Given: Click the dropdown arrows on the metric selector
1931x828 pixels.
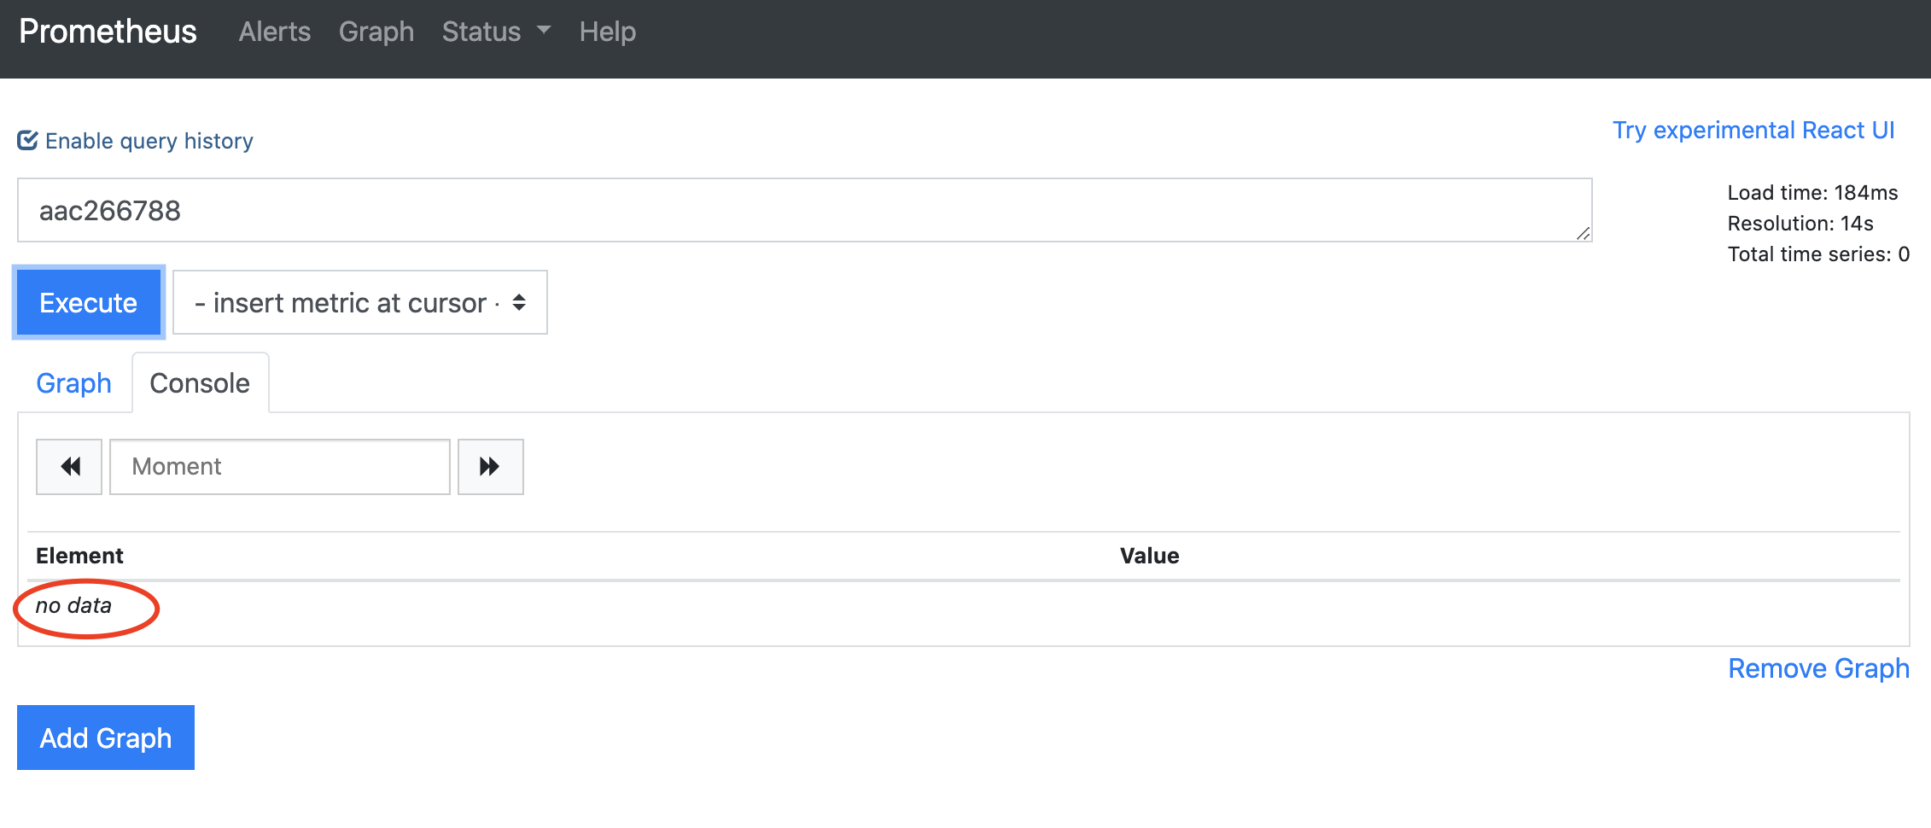Looking at the screenshot, I should click(x=519, y=302).
